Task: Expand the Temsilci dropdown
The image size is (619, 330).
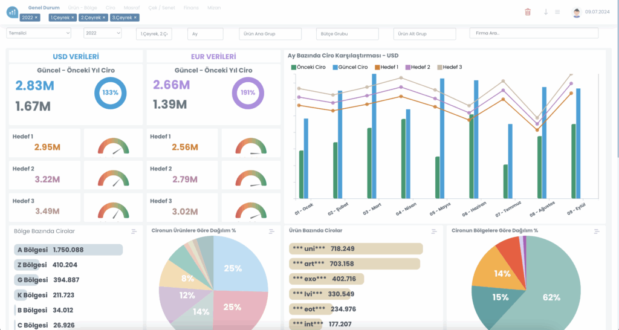Action: point(42,34)
